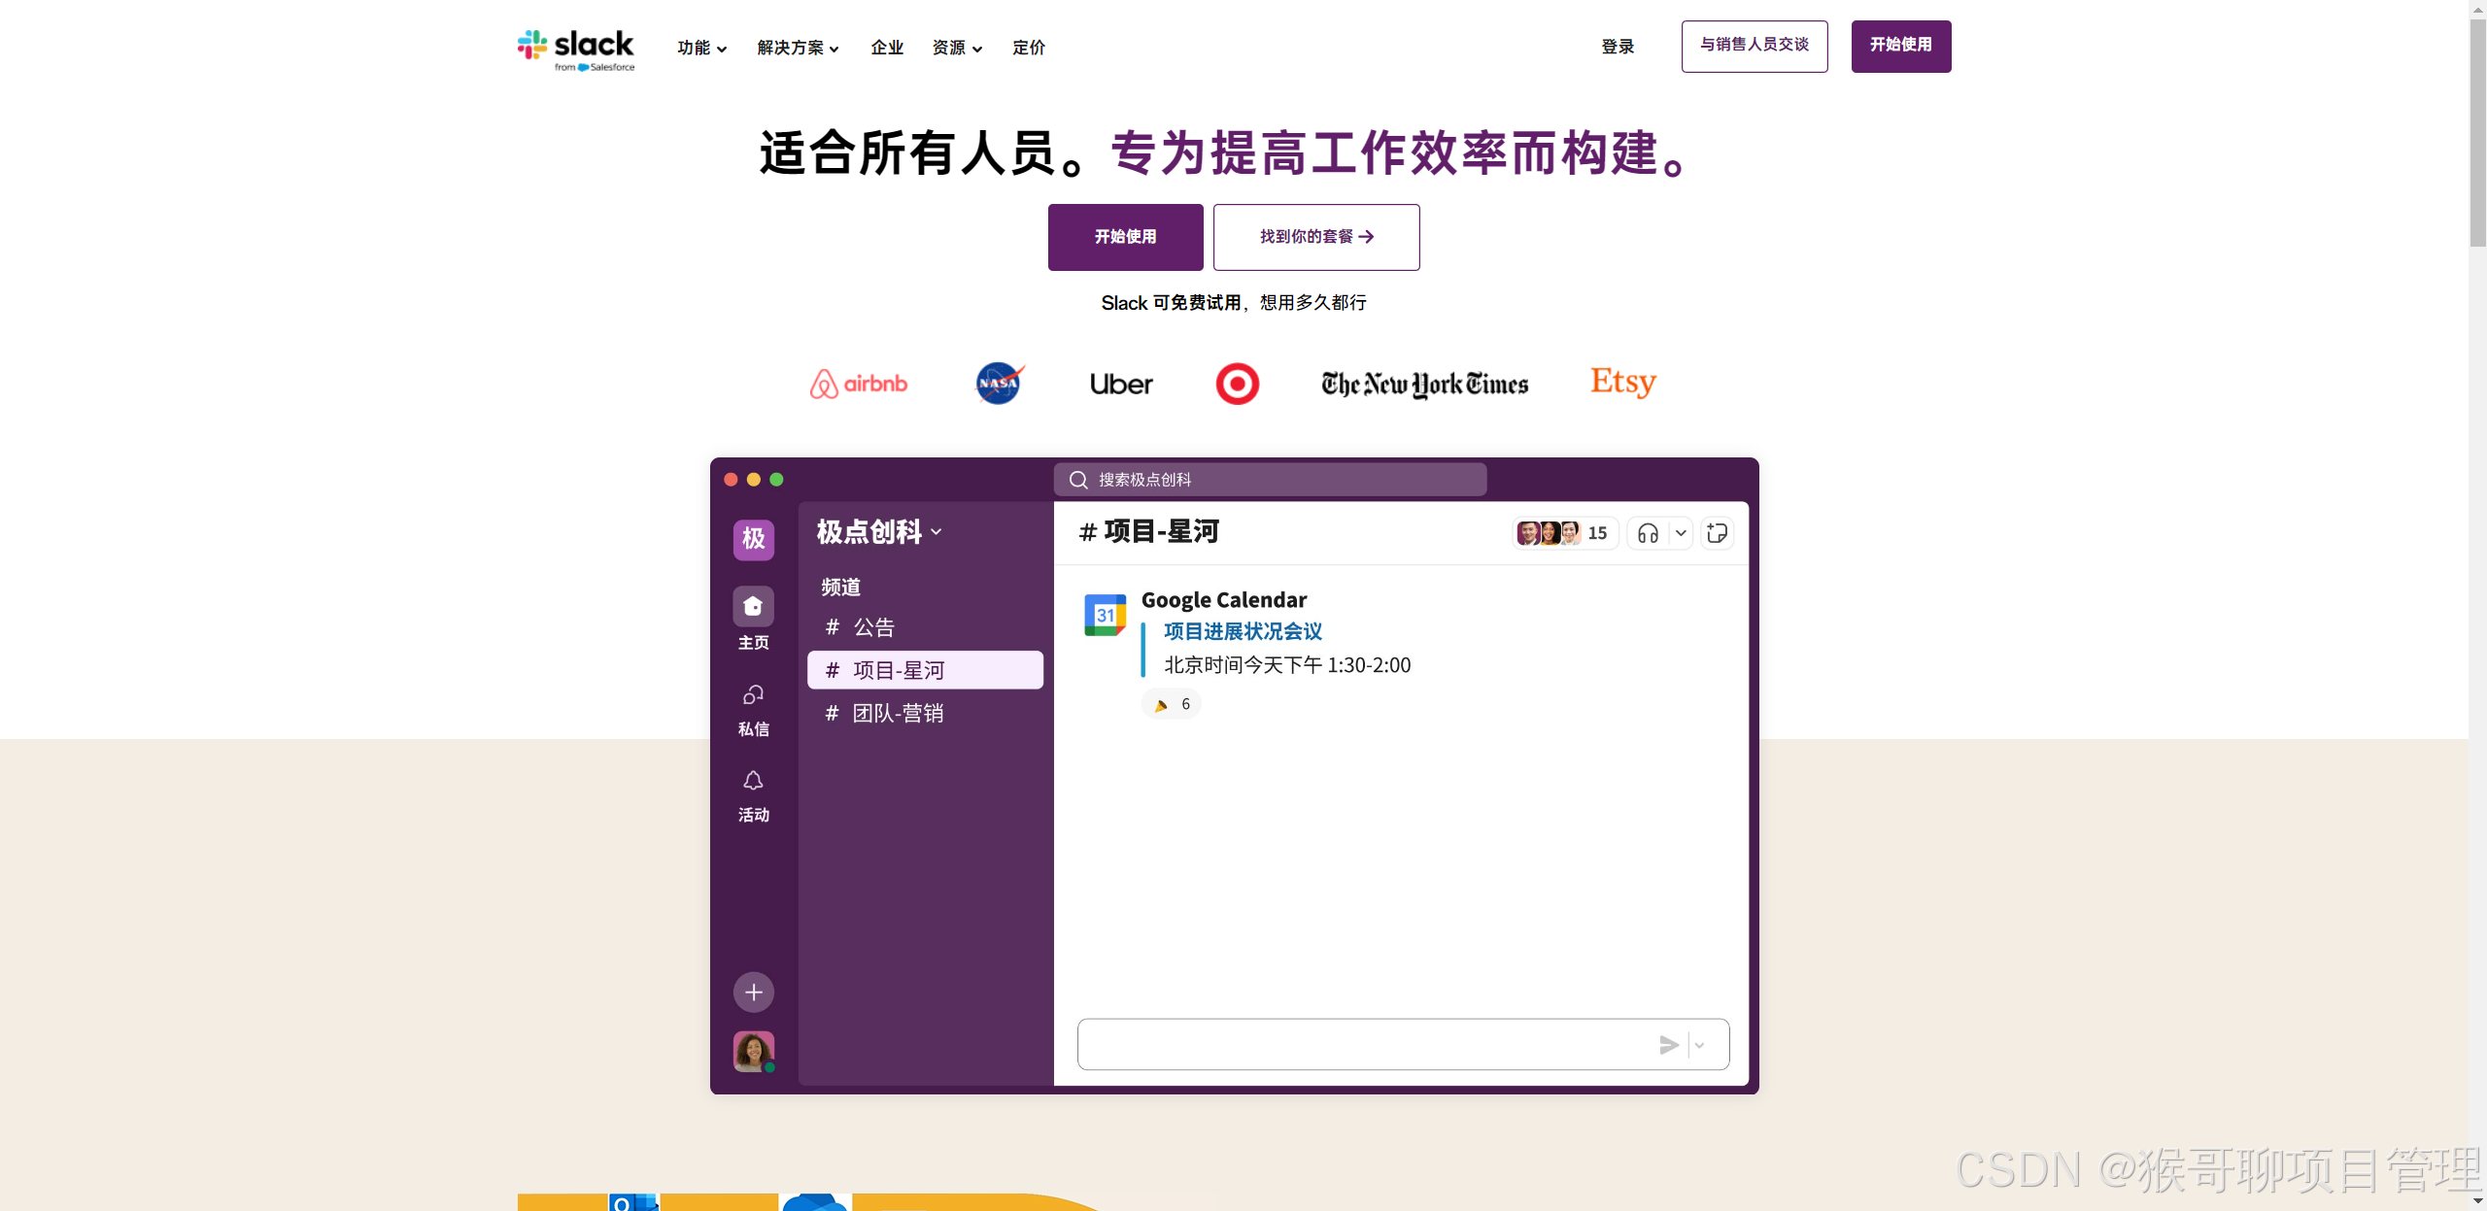Open the 定价 pricing menu item
Image resolution: width=2487 pixels, height=1211 pixels.
click(1028, 48)
